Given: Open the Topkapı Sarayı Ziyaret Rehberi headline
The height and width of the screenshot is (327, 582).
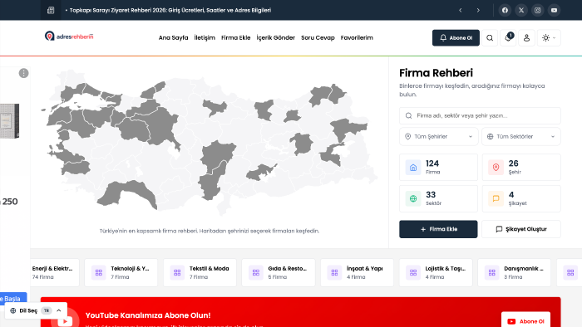Looking at the screenshot, I should [x=170, y=10].
